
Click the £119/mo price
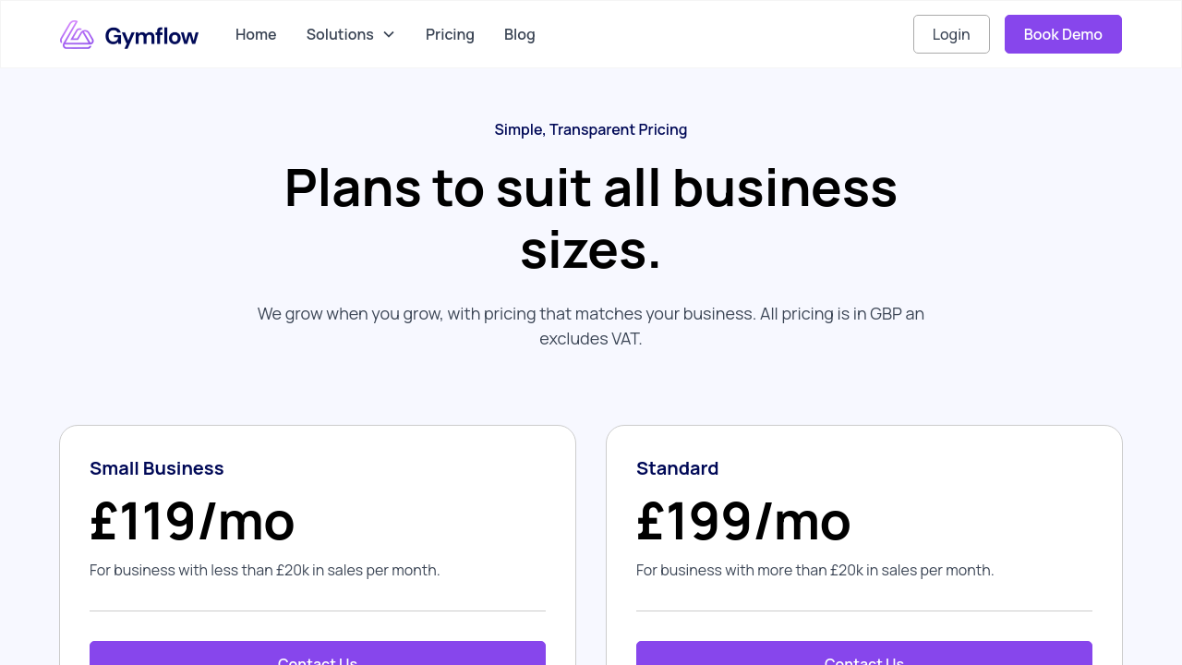[x=192, y=520]
